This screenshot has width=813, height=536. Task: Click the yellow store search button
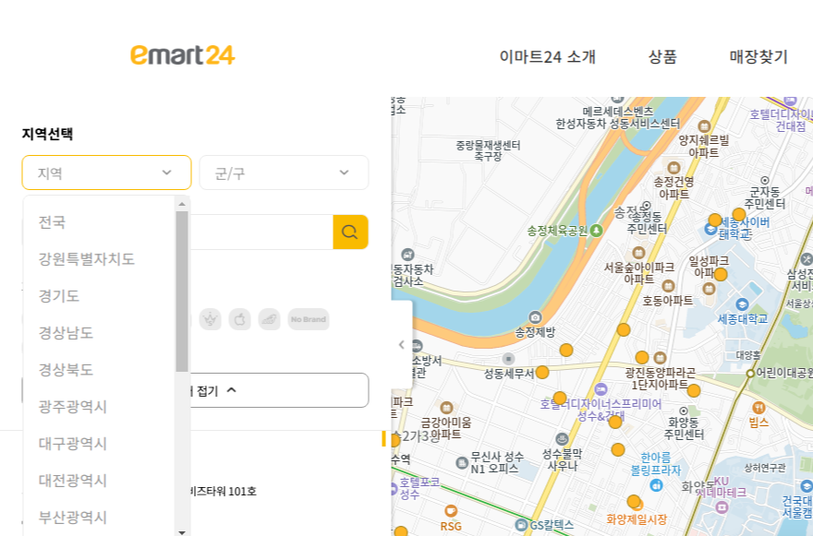click(350, 232)
